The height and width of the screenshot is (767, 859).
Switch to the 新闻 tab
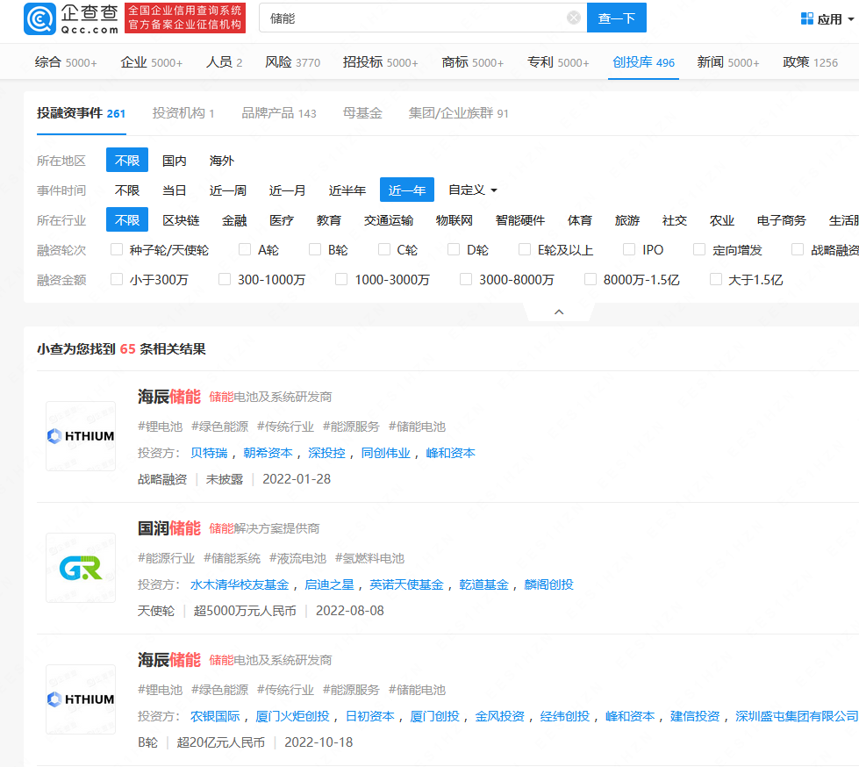pos(728,62)
